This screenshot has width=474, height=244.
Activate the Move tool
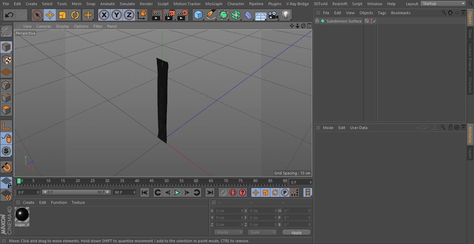50,15
